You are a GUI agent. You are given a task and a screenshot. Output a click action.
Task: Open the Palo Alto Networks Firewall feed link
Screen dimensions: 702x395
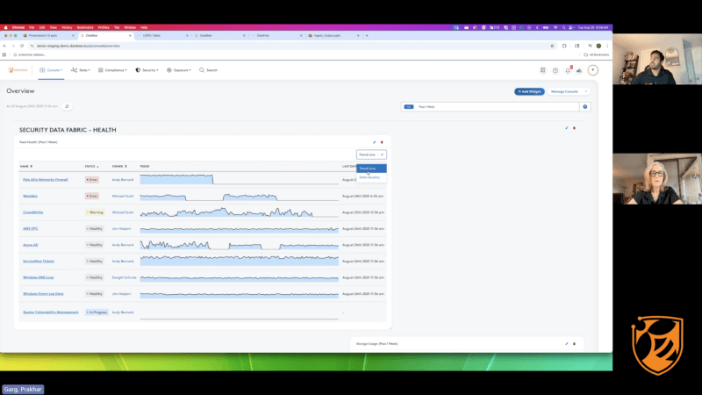click(x=46, y=180)
